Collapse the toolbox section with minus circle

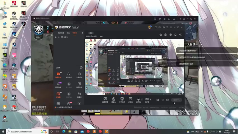[x=81, y=68]
